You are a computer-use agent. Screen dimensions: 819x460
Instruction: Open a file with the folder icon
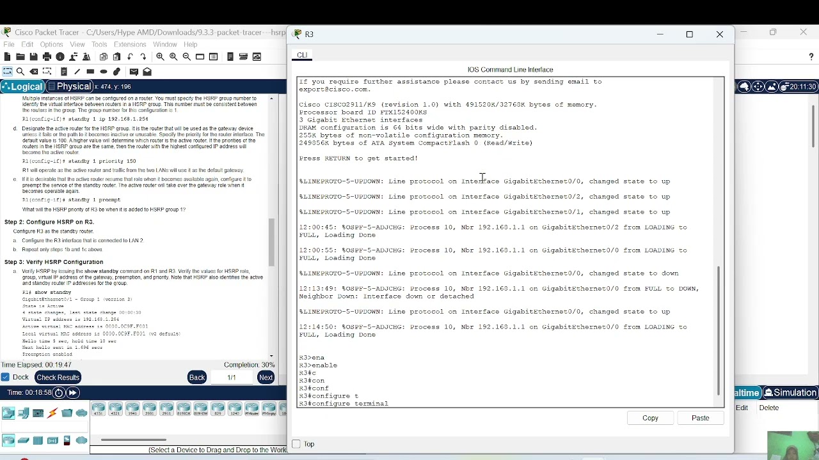(20, 57)
